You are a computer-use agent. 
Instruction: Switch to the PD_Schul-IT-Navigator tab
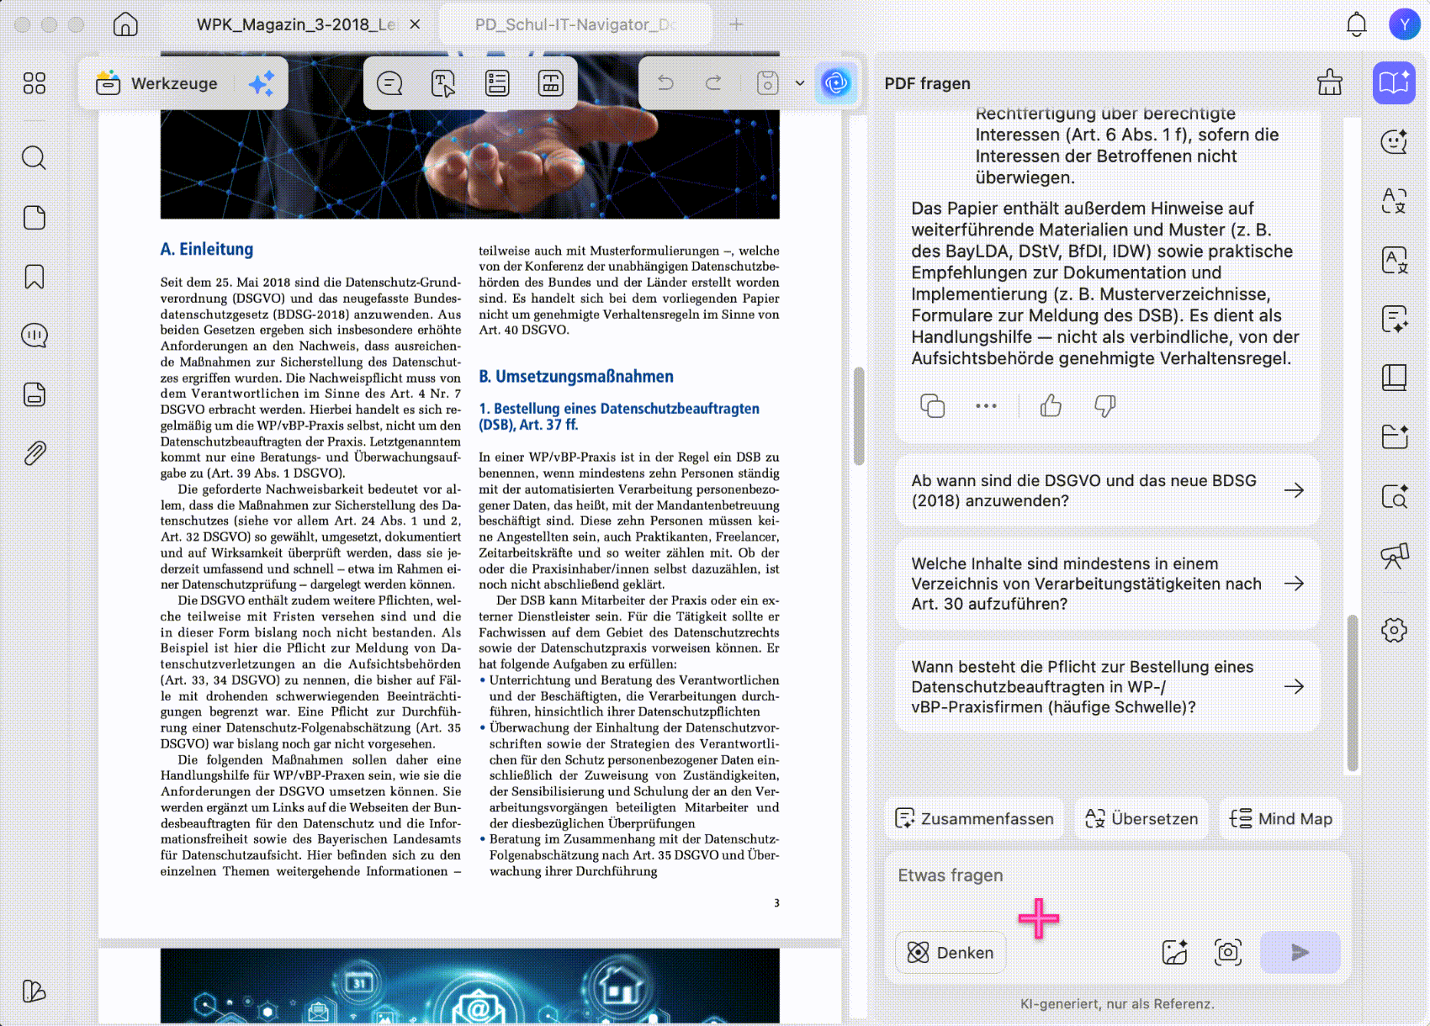tap(575, 24)
